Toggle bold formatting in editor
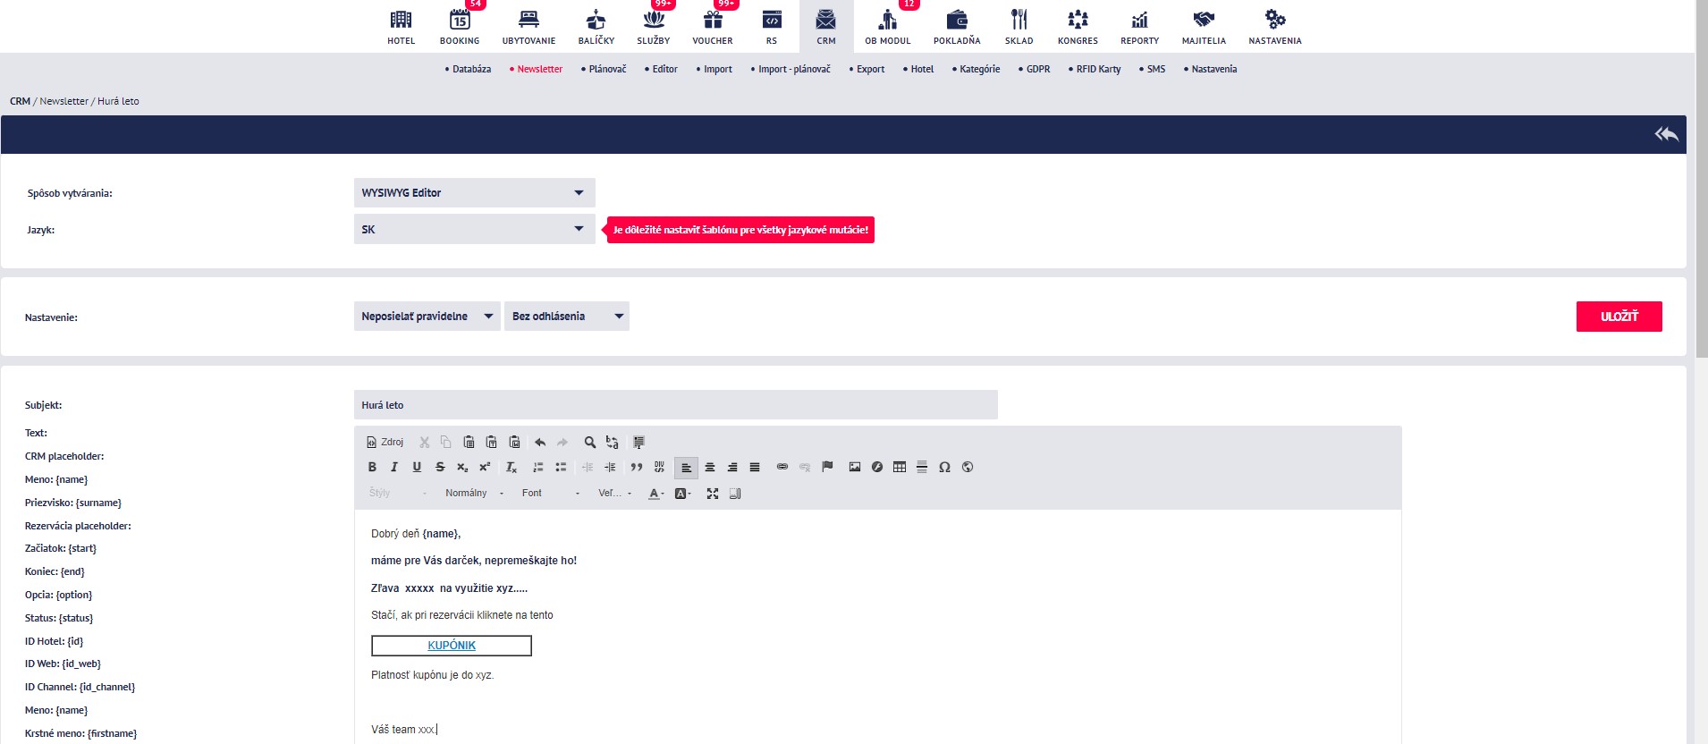This screenshot has height=744, width=1708. point(372,467)
